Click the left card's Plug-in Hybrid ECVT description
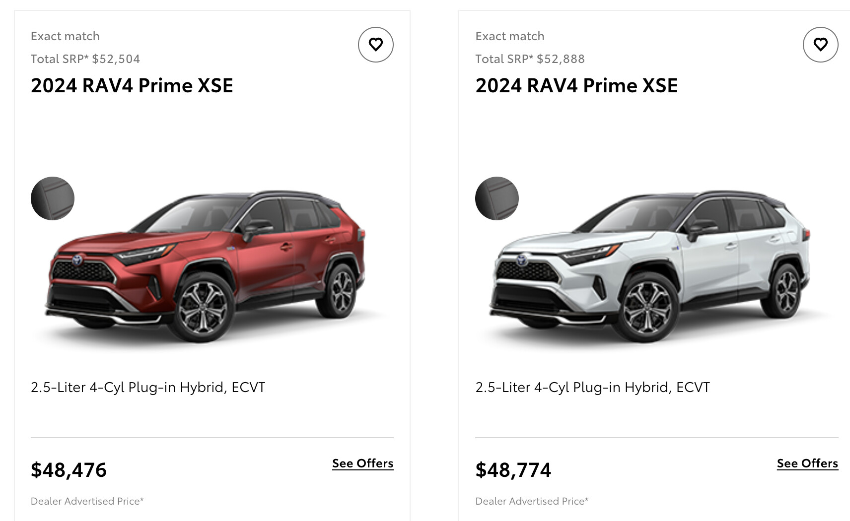 coord(148,387)
